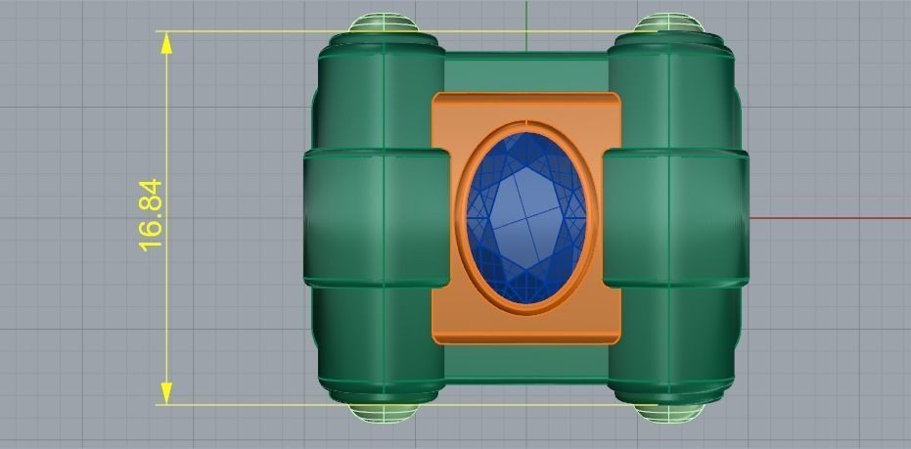The image size is (911, 449).
Task: Click the bottom-right light green dome cap
Action: [669, 413]
